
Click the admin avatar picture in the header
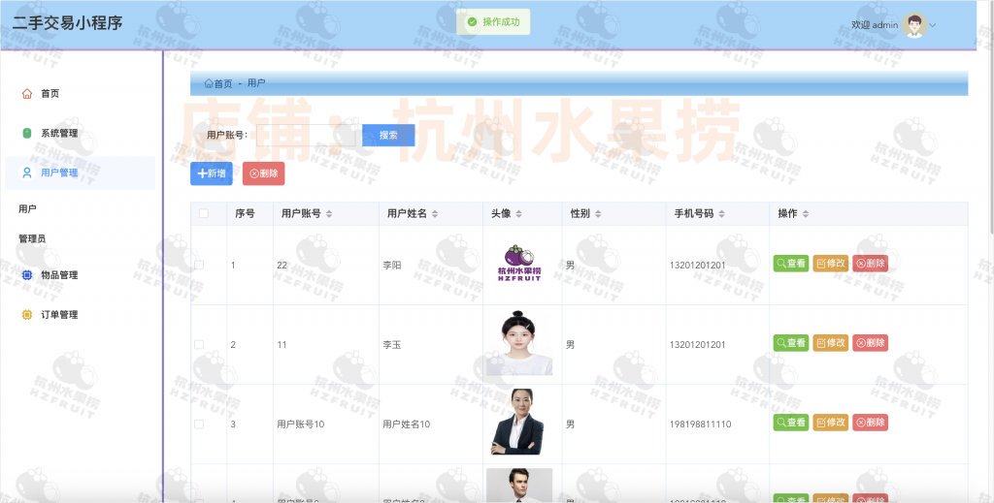point(914,25)
